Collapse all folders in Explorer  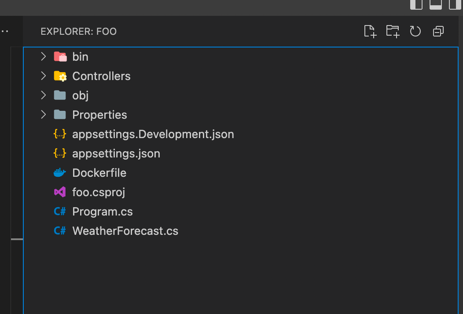[x=438, y=31]
